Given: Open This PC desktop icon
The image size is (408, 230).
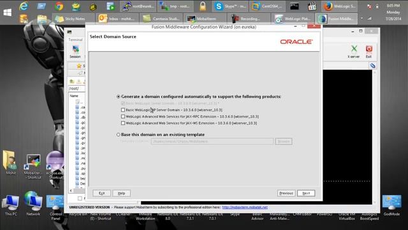Looking at the screenshot, I should click(11, 206).
